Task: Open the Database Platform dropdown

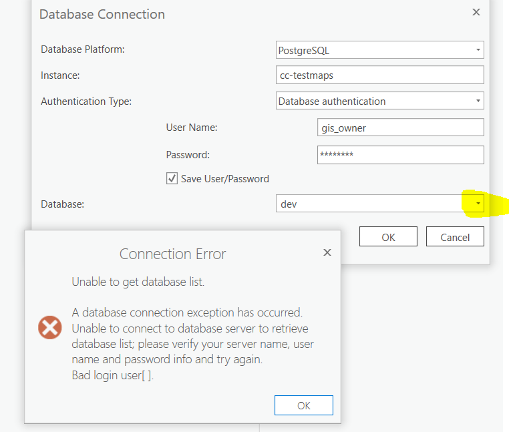Action: pos(478,50)
